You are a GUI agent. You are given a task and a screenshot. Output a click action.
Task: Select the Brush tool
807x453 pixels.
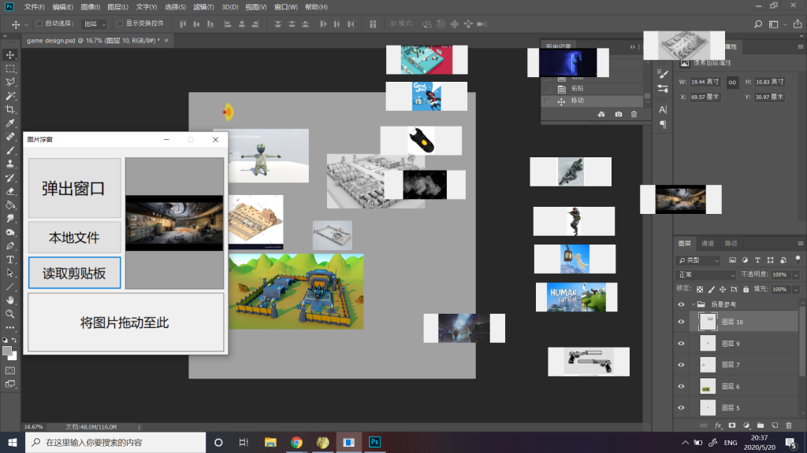pyautogui.click(x=9, y=150)
